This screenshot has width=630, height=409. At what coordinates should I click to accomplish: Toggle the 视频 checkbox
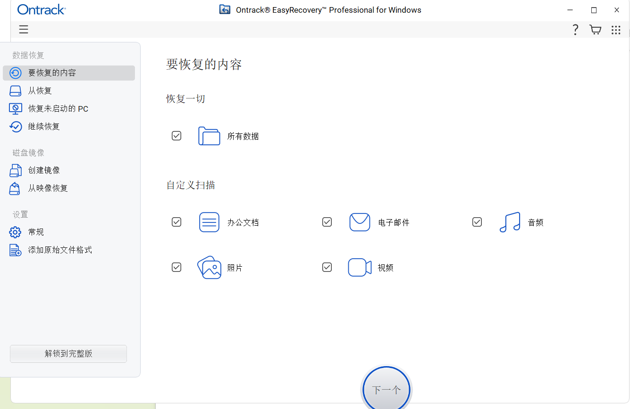click(327, 267)
